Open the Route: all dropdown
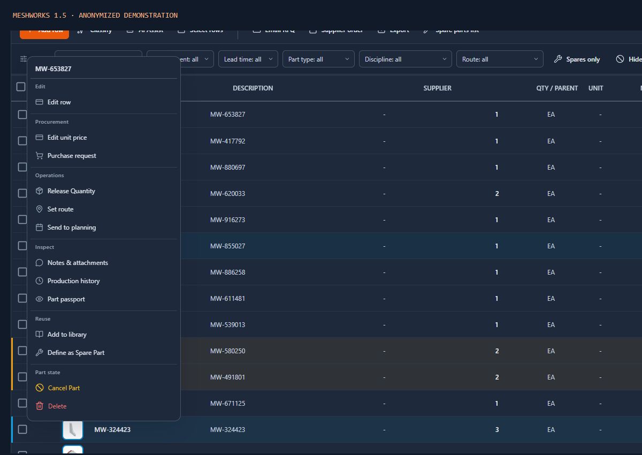Screen dimensions: 642x455 click(500, 59)
